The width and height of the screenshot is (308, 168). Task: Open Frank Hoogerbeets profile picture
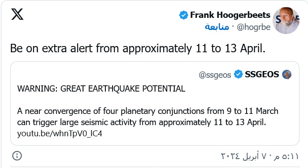click(x=286, y=21)
